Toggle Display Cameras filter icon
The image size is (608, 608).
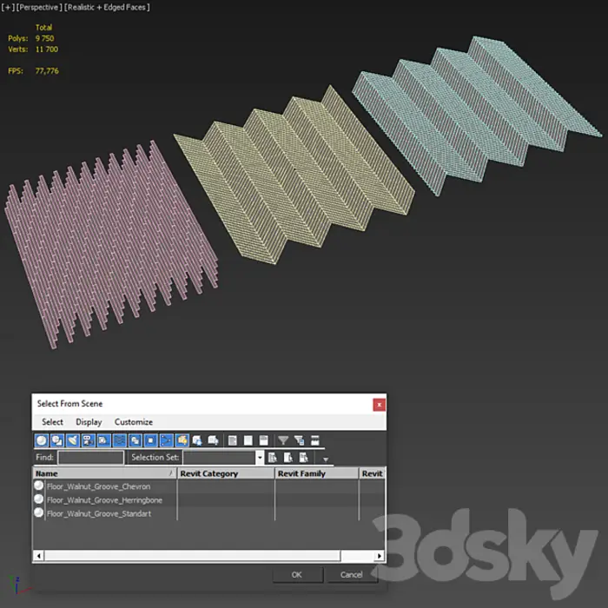[x=88, y=440]
